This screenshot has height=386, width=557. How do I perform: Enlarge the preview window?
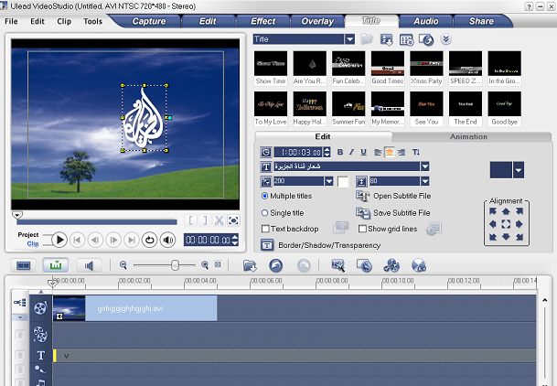(233, 220)
